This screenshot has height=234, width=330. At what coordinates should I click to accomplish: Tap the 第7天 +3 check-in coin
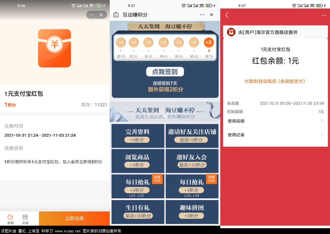pos(209,43)
